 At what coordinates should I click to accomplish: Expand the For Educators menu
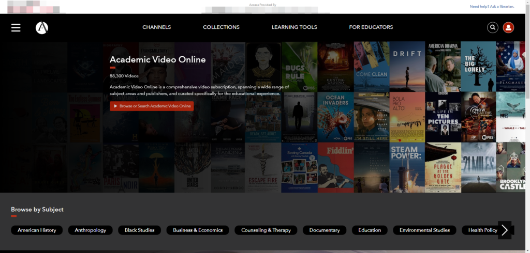click(x=371, y=27)
